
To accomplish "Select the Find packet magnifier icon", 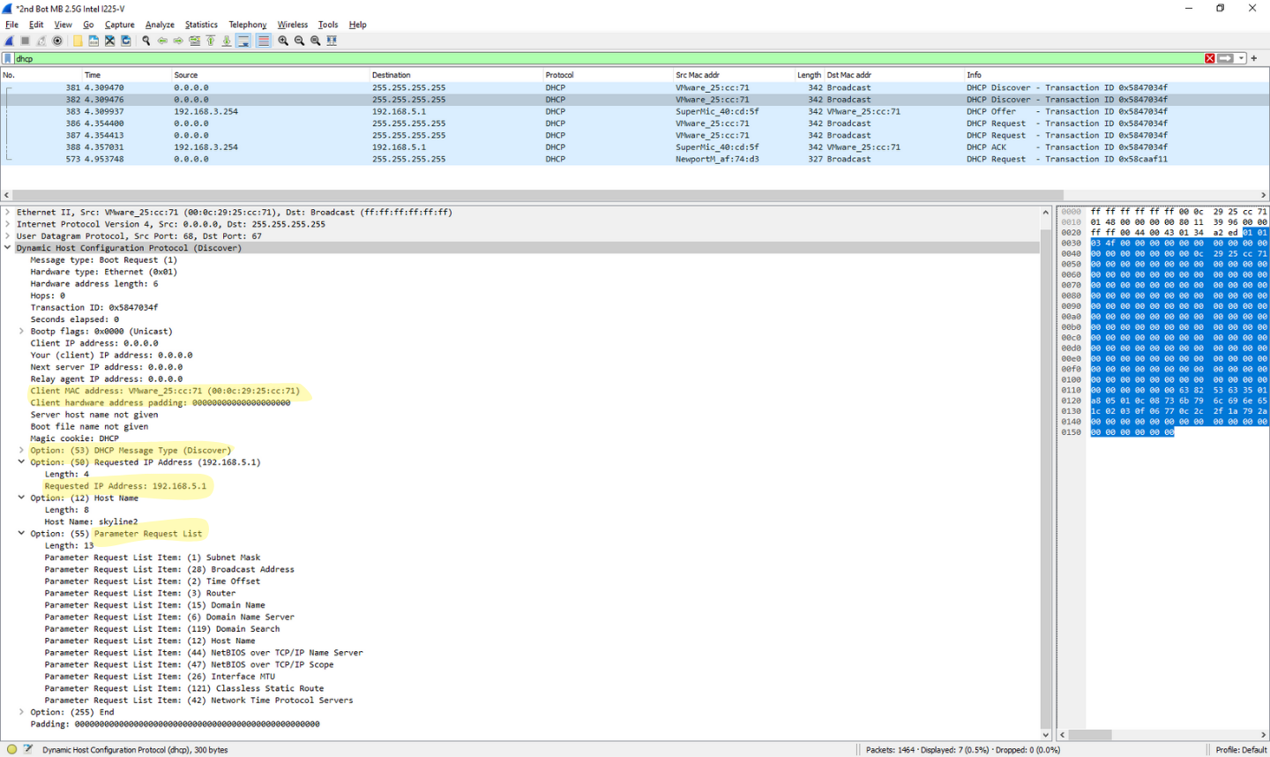I will 146,41.
